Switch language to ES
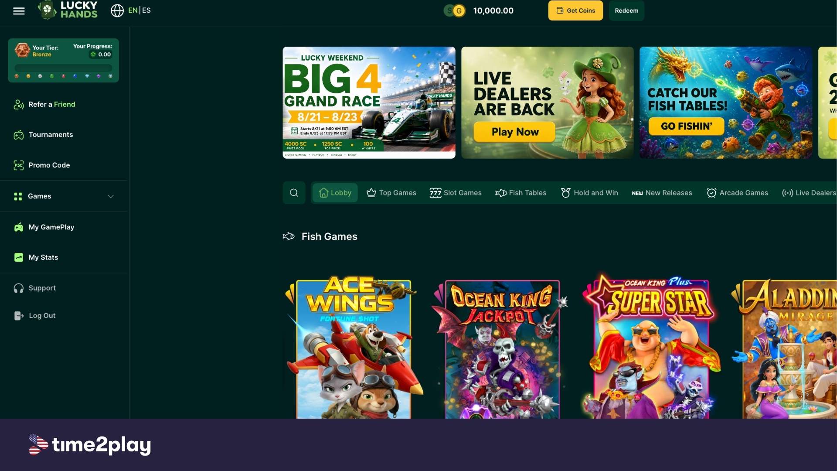This screenshot has height=471, width=837. click(146, 10)
